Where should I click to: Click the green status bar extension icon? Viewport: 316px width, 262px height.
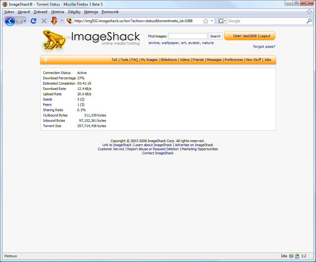297,256
